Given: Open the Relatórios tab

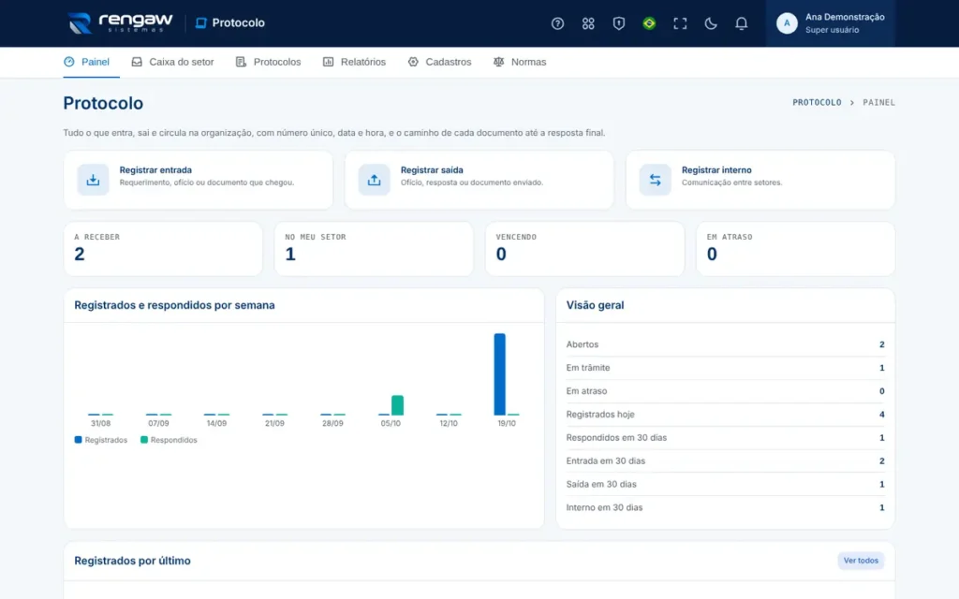Looking at the screenshot, I should [x=355, y=62].
